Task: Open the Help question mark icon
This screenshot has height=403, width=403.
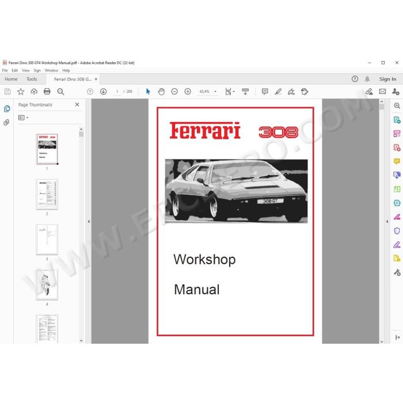Action: (x=355, y=79)
